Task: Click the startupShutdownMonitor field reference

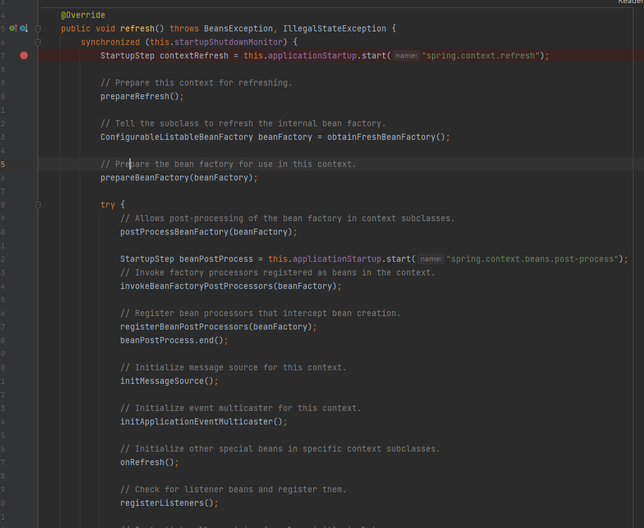Action: click(229, 43)
